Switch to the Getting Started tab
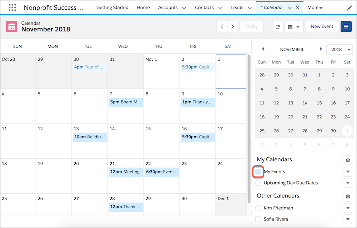357x228 pixels. coord(112,7)
